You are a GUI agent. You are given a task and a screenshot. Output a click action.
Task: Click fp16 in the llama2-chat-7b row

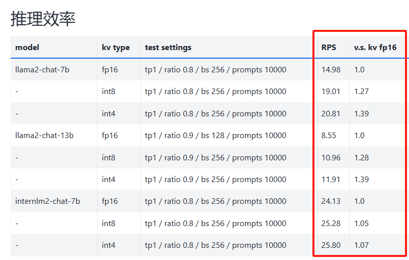110,70
